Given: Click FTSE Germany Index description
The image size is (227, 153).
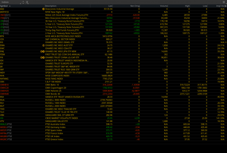Looking at the screenshot, I should tap(56, 127).
